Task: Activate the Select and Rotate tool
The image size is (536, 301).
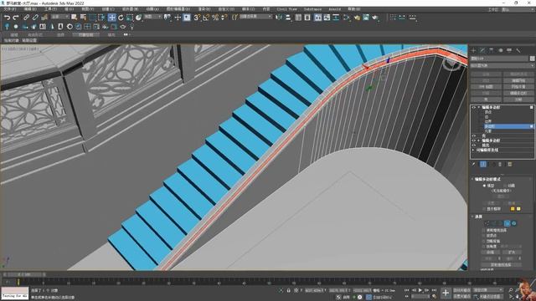Action: click(121, 17)
